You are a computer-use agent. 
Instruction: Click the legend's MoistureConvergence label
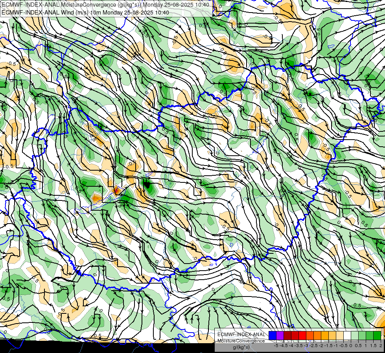[241, 341]
